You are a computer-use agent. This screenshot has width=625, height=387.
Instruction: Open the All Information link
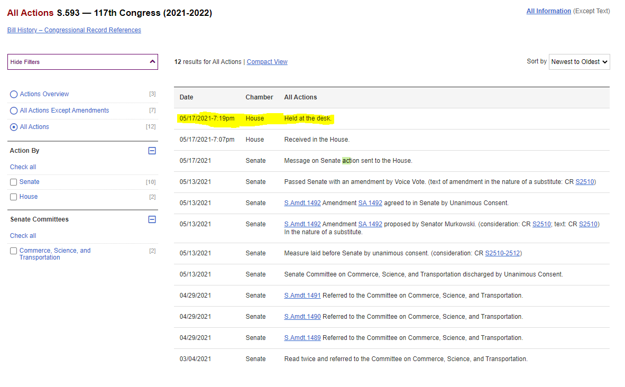pyautogui.click(x=548, y=11)
